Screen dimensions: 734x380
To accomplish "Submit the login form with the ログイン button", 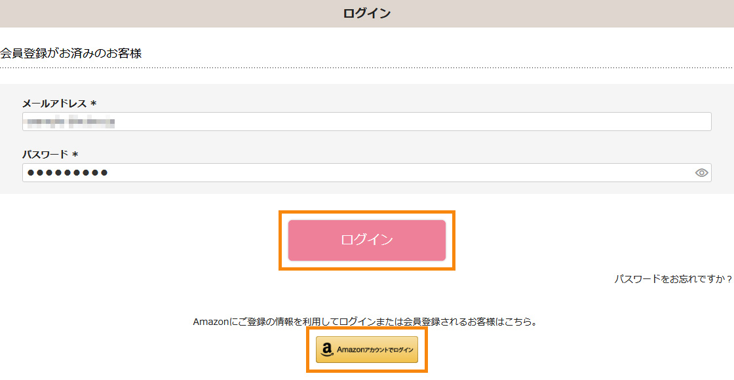I will tap(366, 240).
